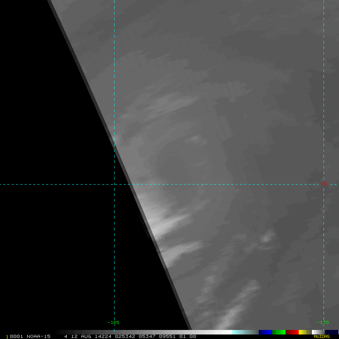The height and width of the screenshot is (339, 339).
Task: Select the blue segment of the color bar
Action: [x=265, y=332]
